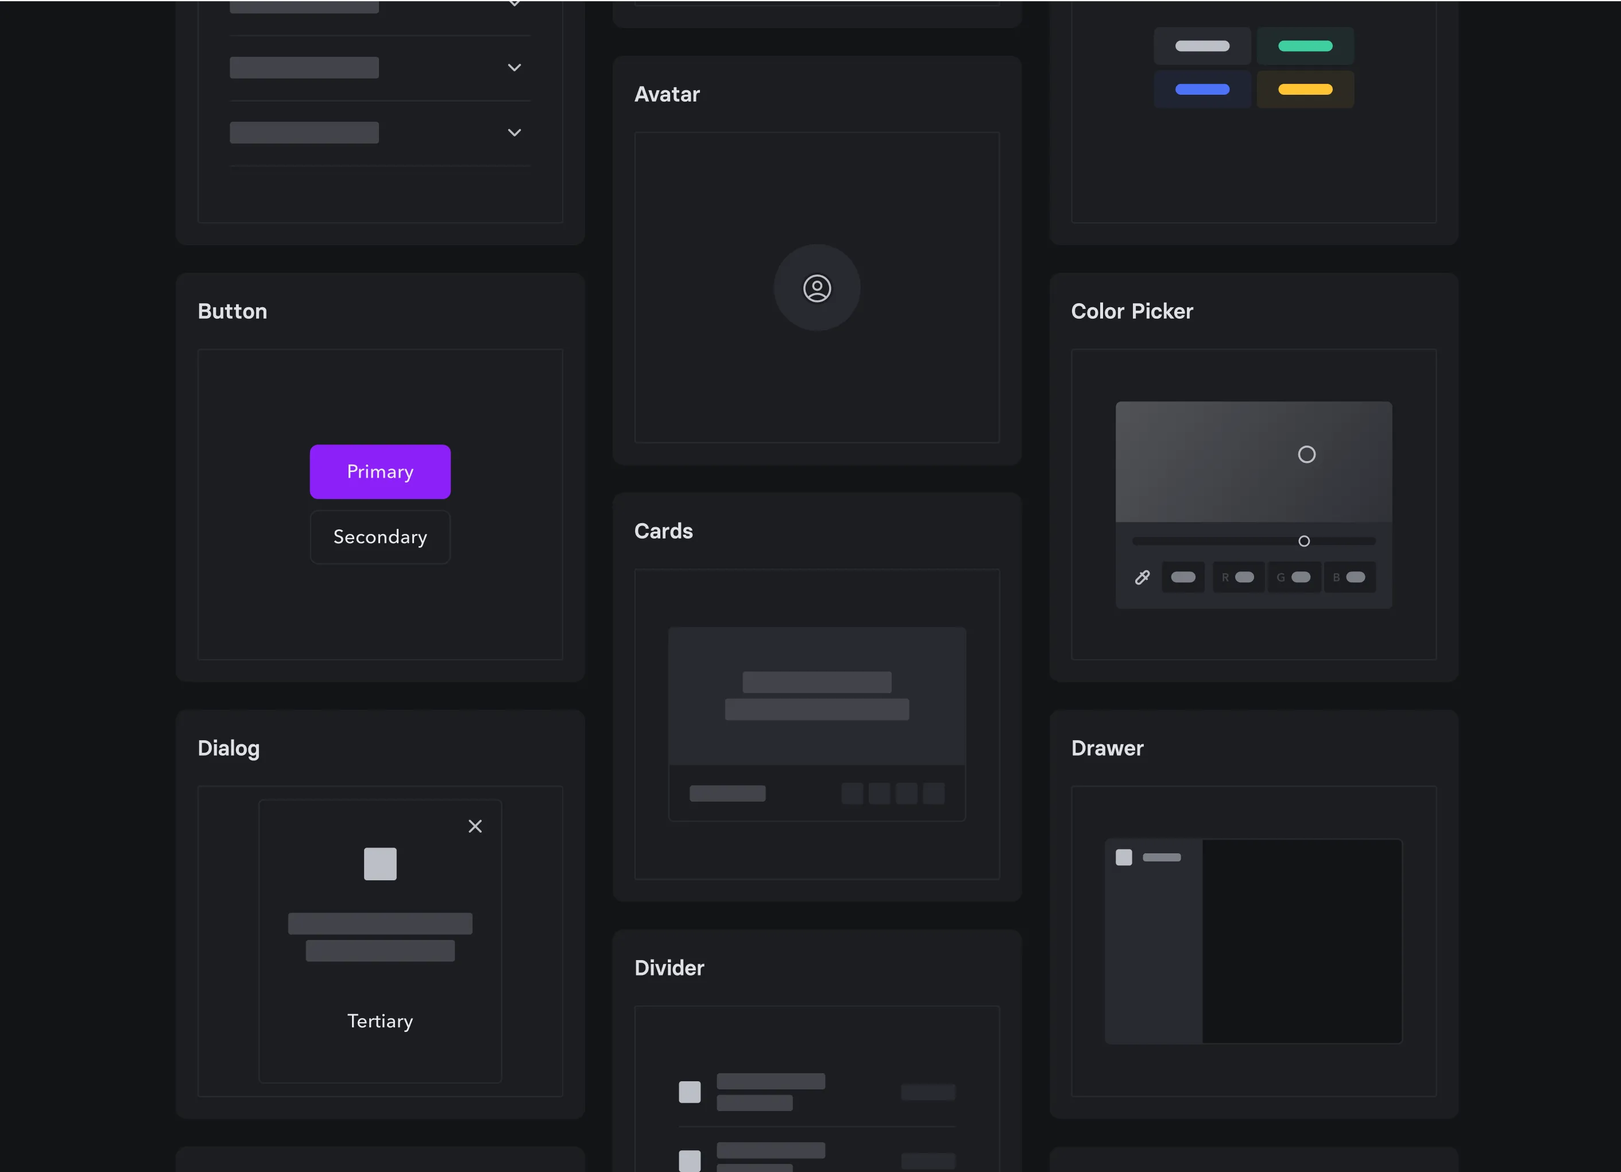Select the eyedropper tool in Color Picker
The height and width of the screenshot is (1172, 1621).
click(x=1142, y=578)
